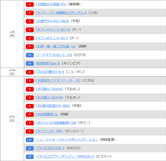Open the CRドロンボーMBC link
Image resolution: width=166 pixels, height=161 pixels.
(50, 131)
